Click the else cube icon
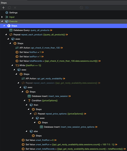The width and height of the screenshot is (127, 151). (x=31, y=131)
